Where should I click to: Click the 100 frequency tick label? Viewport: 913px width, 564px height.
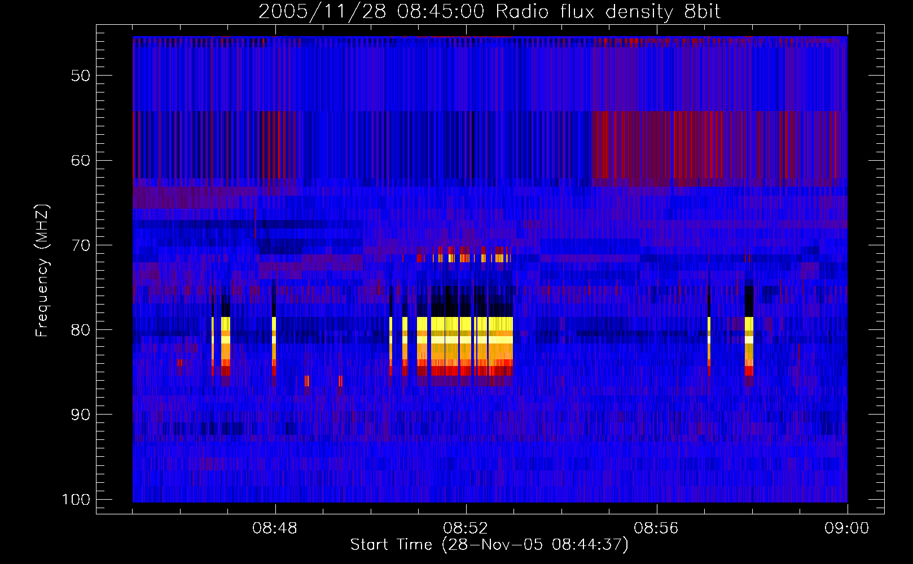click(x=76, y=500)
